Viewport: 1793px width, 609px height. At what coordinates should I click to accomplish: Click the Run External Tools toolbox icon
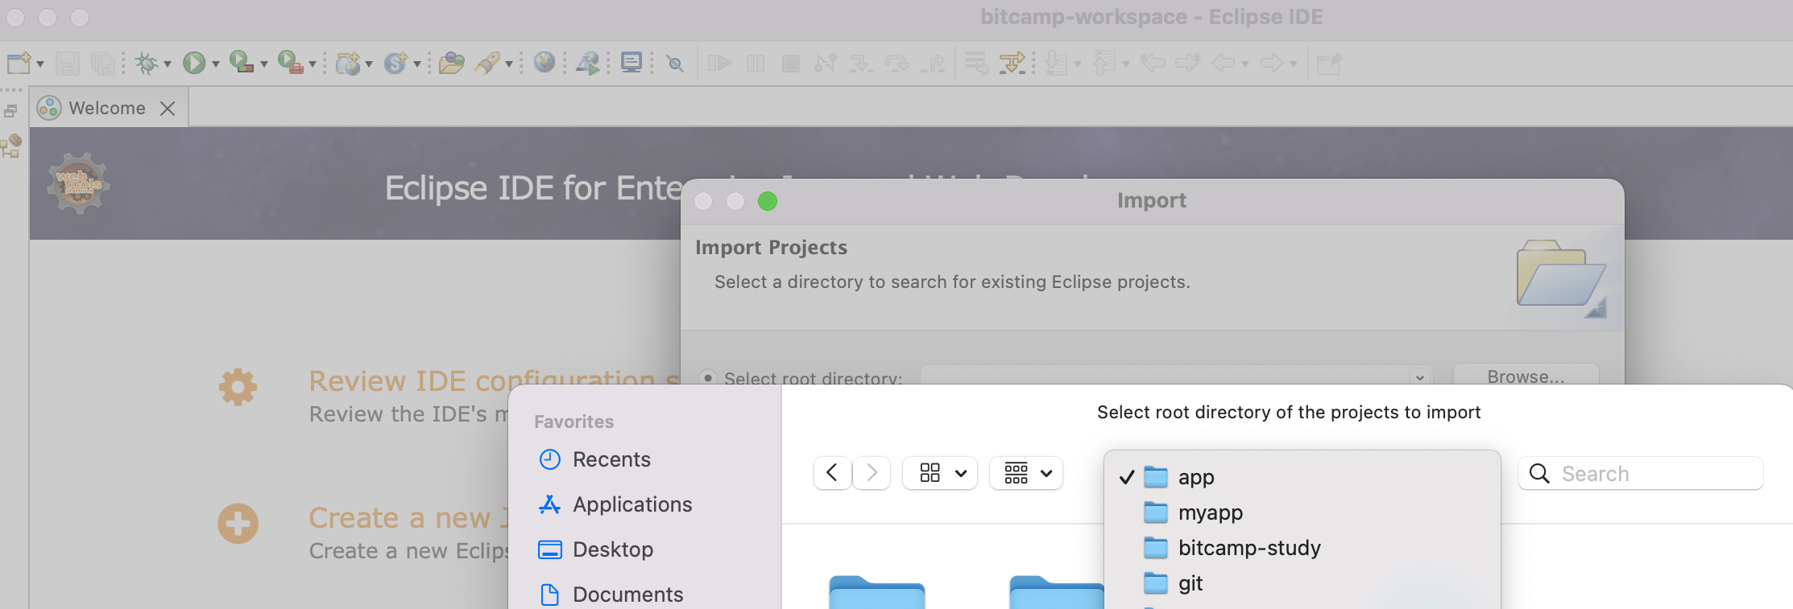290,63
